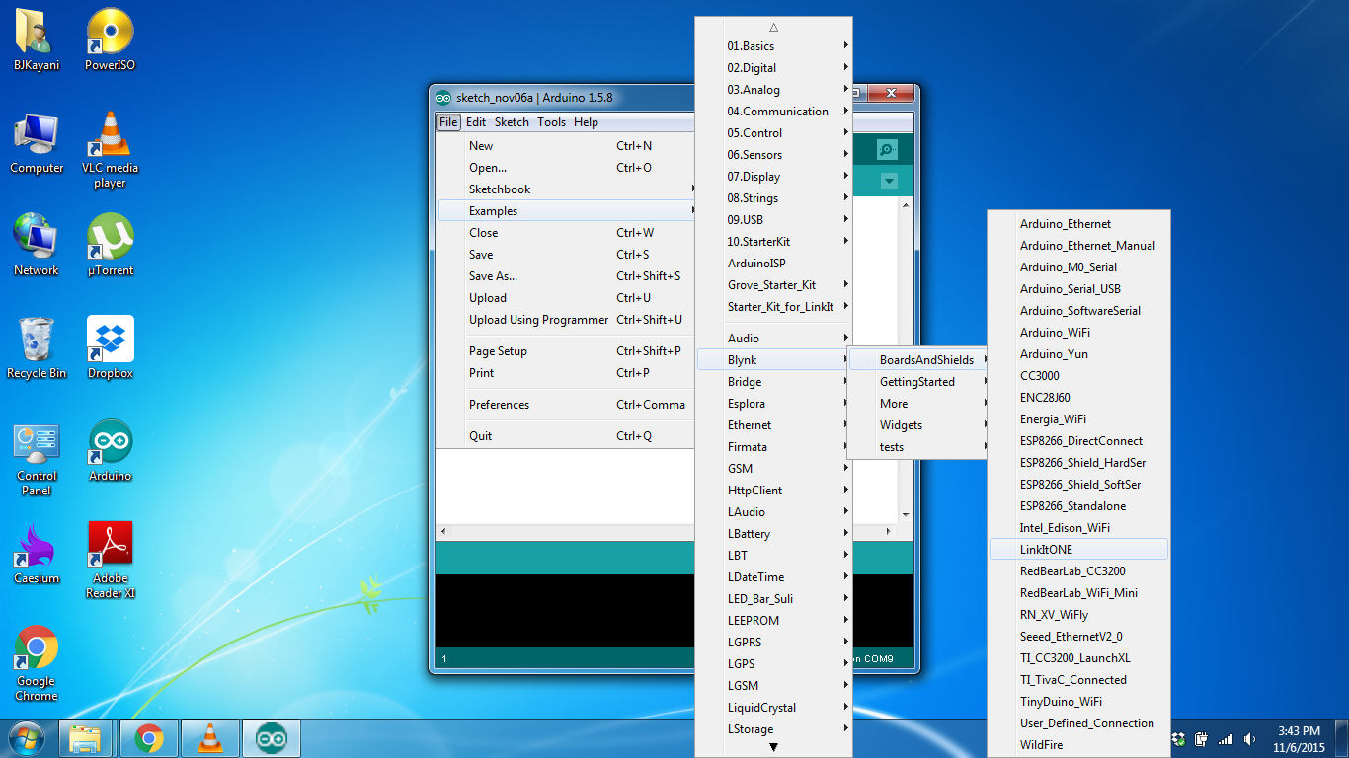Open the Help menu
This screenshot has height=758, width=1349.
pos(587,122)
